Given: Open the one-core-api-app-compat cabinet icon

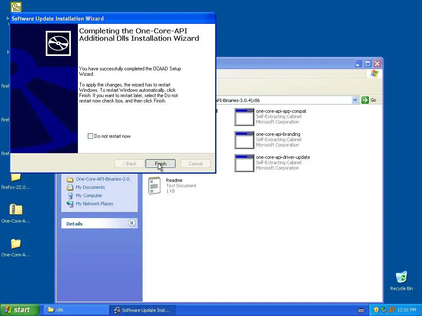Looking at the screenshot, I should tap(244, 117).
